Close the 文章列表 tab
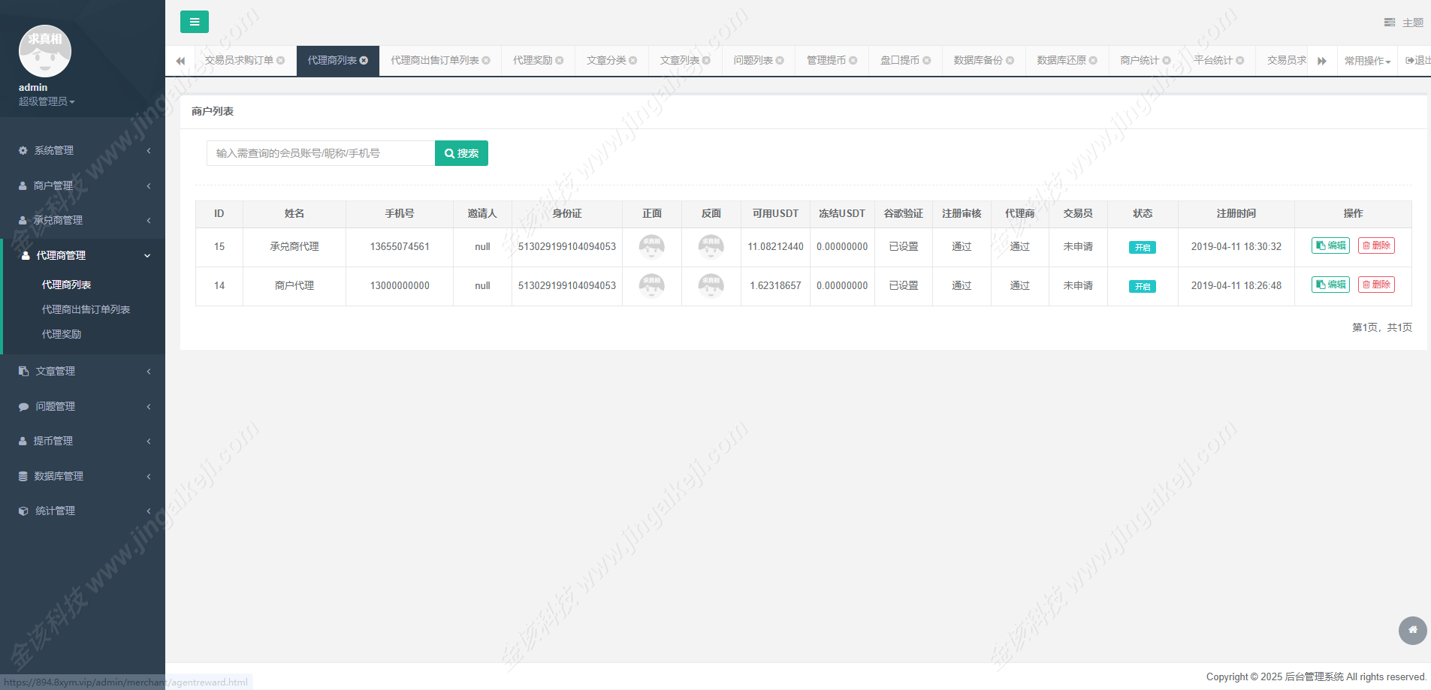This screenshot has width=1431, height=690. (706, 61)
